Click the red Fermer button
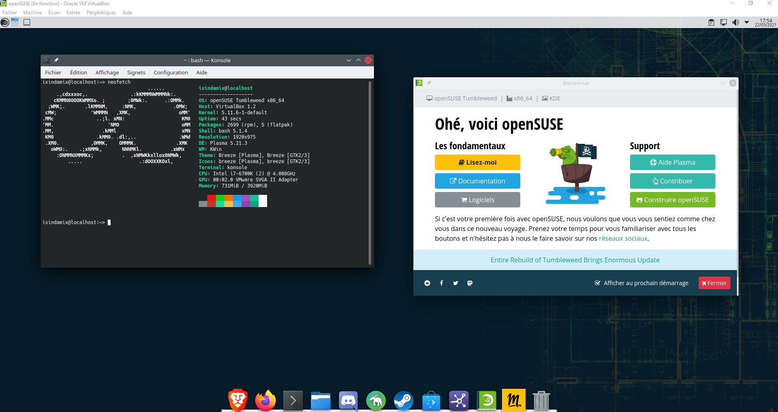Viewport: 778px width, 412px height. pyautogui.click(x=714, y=283)
